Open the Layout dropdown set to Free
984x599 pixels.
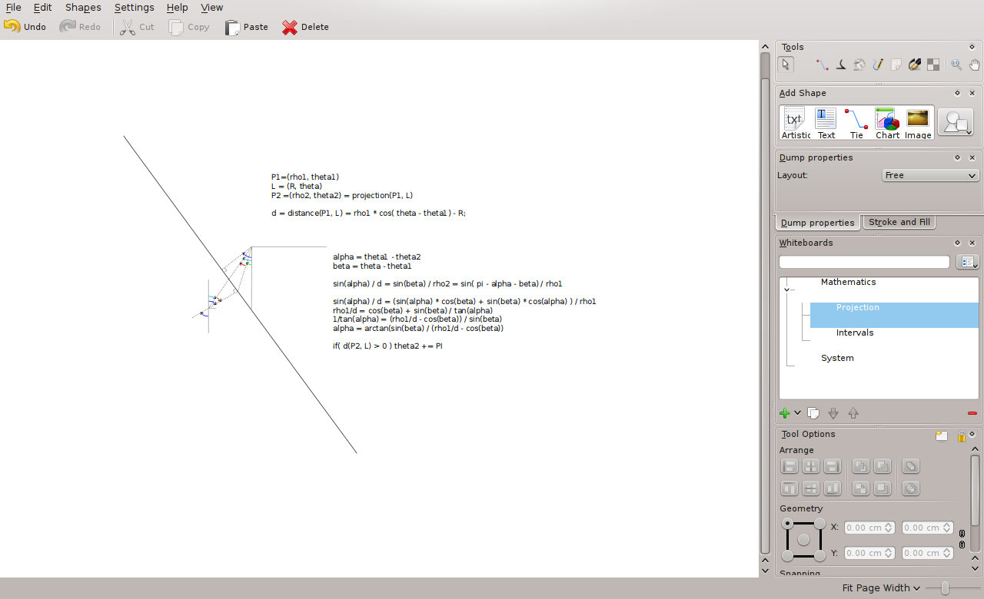click(930, 175)
